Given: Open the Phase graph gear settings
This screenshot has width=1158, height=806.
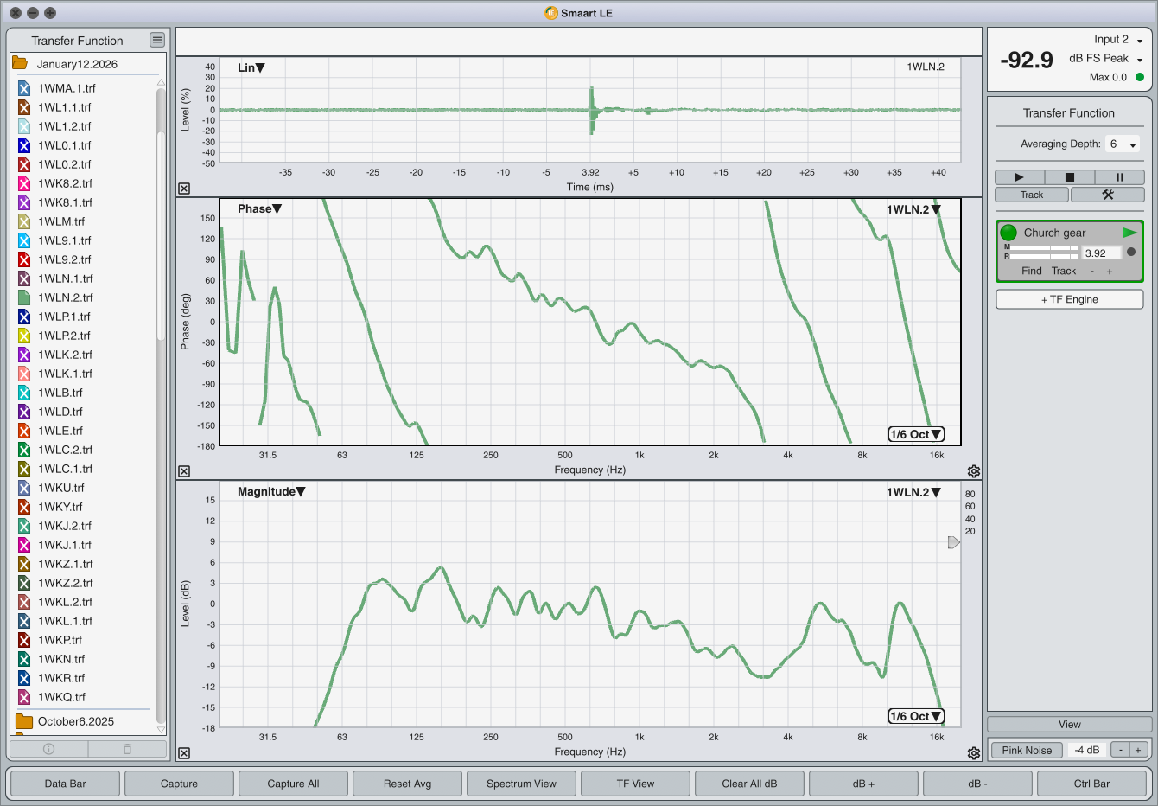Looking at the screenshot, I should pos(974,471).
